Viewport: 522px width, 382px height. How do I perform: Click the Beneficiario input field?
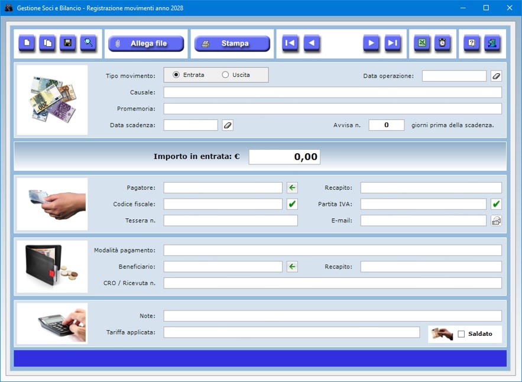(x=223, y=267)
